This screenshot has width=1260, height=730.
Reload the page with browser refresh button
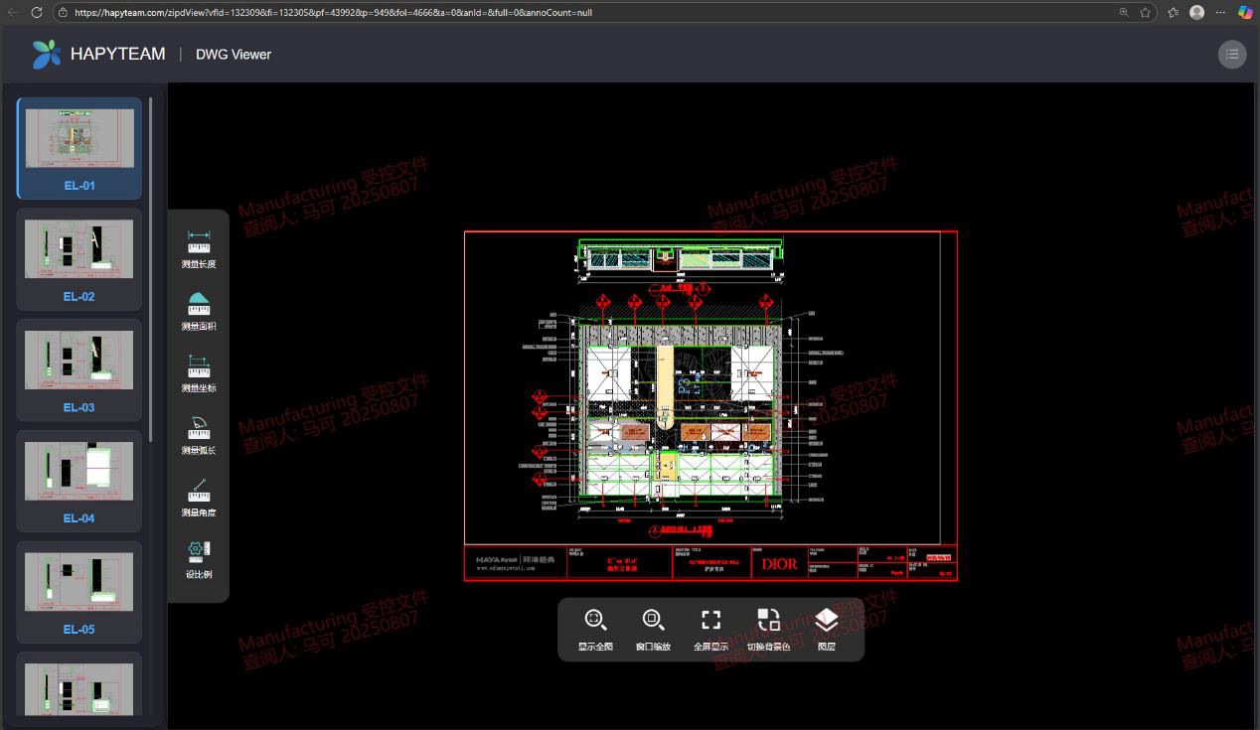tap(37, 13)
